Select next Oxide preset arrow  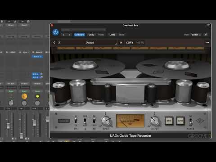pos(59,43)
